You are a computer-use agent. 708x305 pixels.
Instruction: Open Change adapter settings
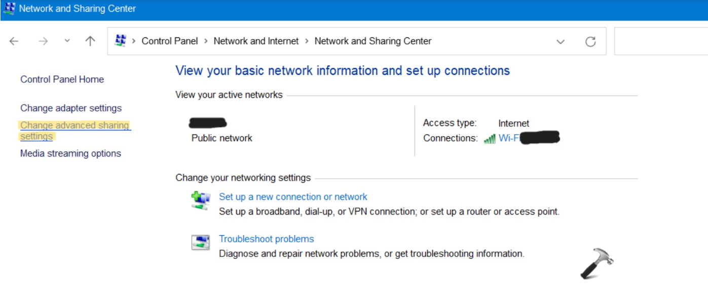[x=71, y=108]
